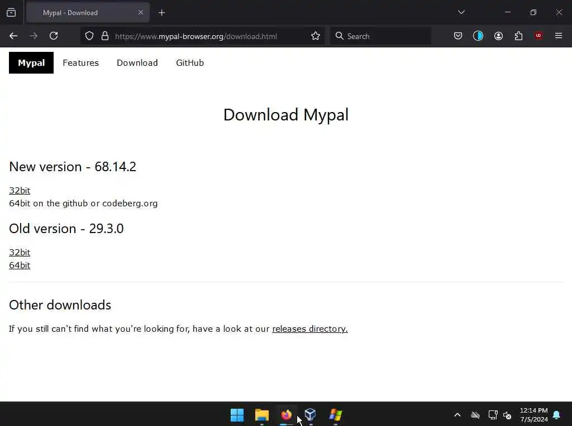Click the 'Other downloads' heading

60,305
